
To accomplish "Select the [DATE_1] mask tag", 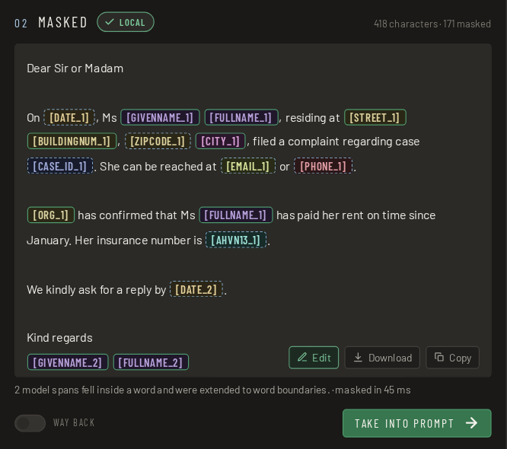I will (69, 117).
